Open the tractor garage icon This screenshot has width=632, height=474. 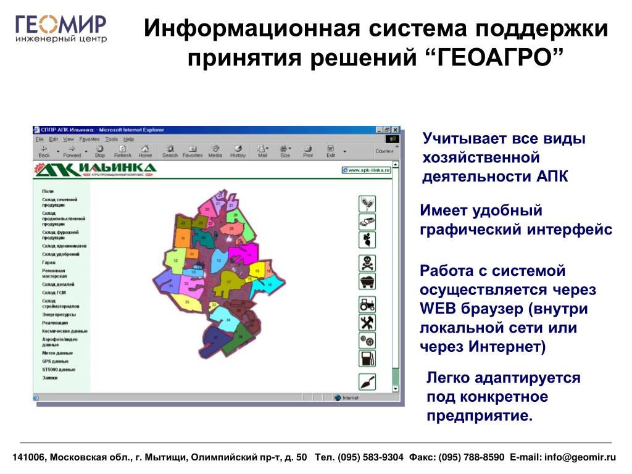pyautogui.click(x=367, y=305)
